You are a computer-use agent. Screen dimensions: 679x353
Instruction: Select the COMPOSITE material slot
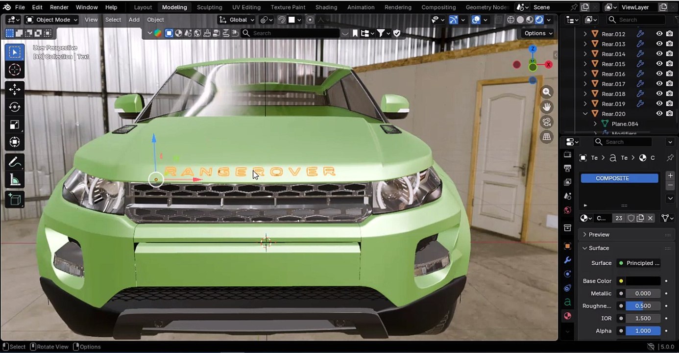pyautogui.click(x=619, y=178)
